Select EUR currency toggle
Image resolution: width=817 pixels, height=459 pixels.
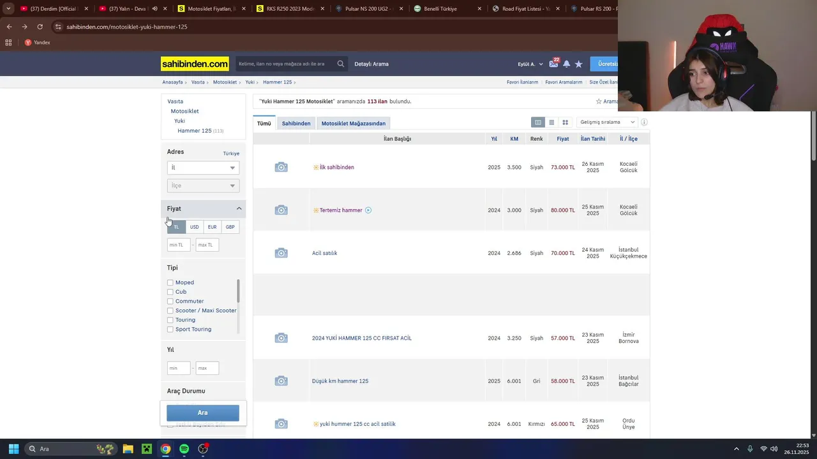click(212, 227)
